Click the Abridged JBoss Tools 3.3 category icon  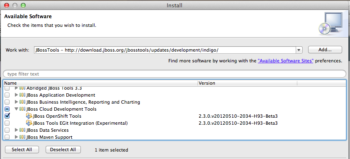coord(22,88)
